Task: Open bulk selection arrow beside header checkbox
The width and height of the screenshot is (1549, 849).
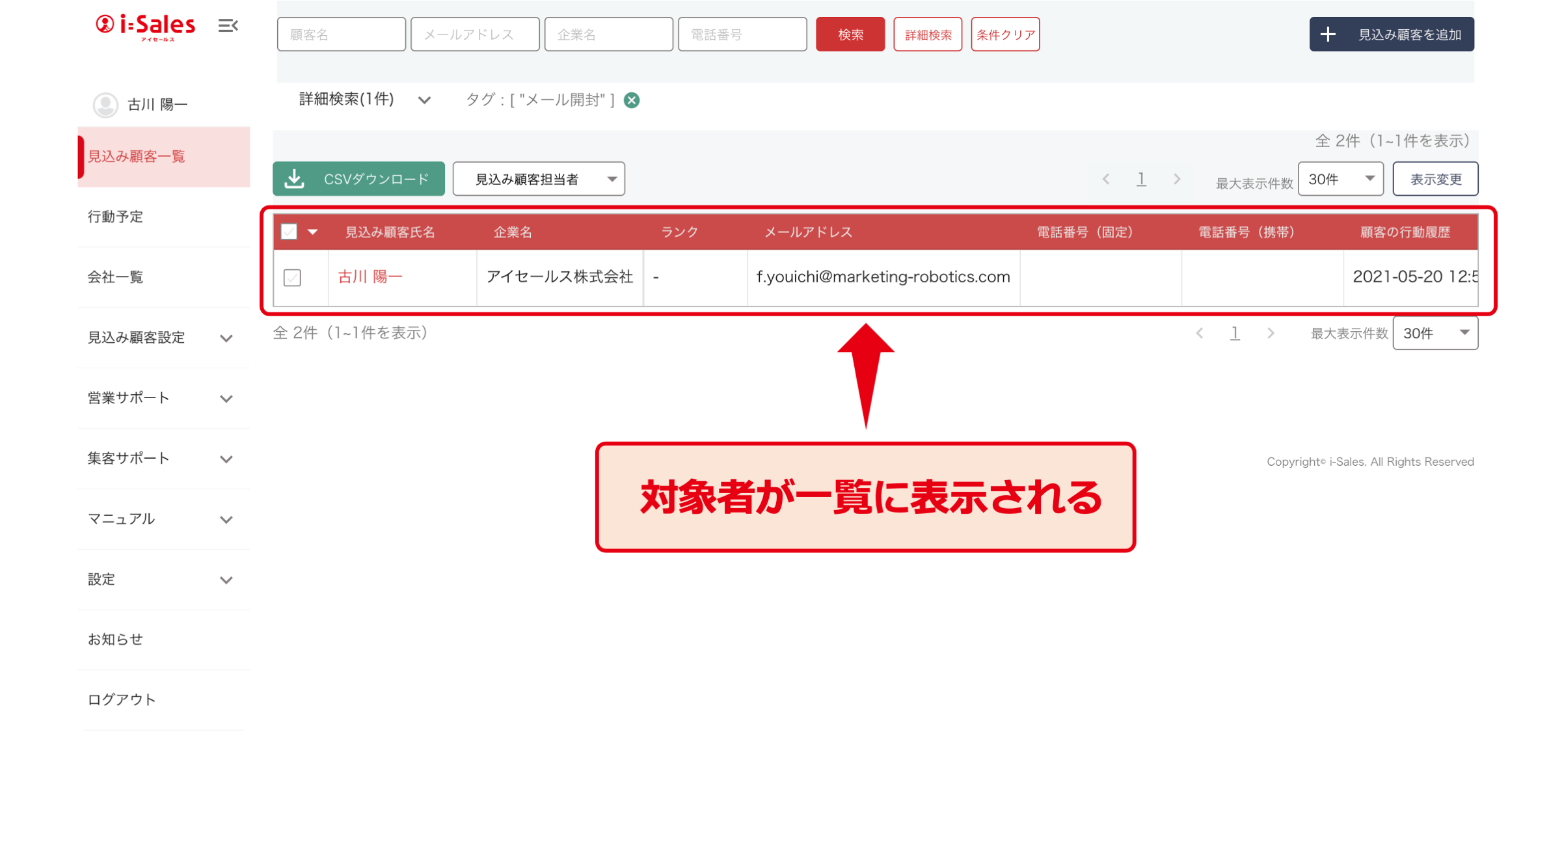Action: click(313, 232)
